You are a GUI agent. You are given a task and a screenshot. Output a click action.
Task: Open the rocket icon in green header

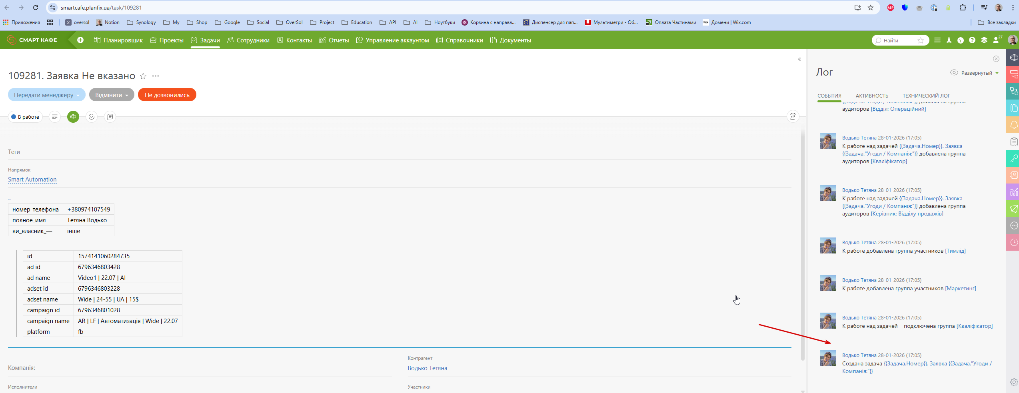pos(949,40)
